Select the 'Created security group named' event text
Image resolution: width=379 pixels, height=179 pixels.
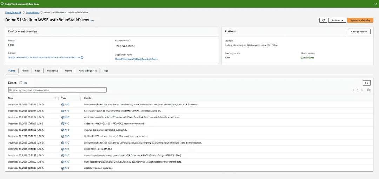(132, 155)
